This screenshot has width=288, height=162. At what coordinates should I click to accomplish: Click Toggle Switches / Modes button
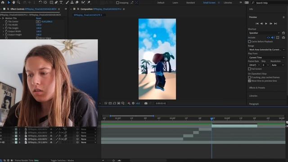[x=62, y=160]
